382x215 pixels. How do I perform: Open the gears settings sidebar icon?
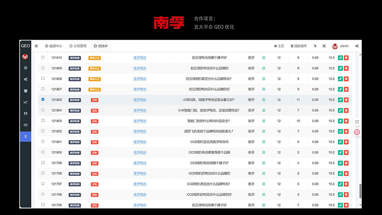point(26,79)
